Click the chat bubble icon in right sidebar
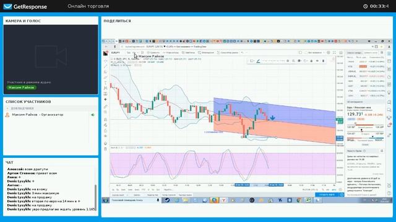 tap(389, 102)
